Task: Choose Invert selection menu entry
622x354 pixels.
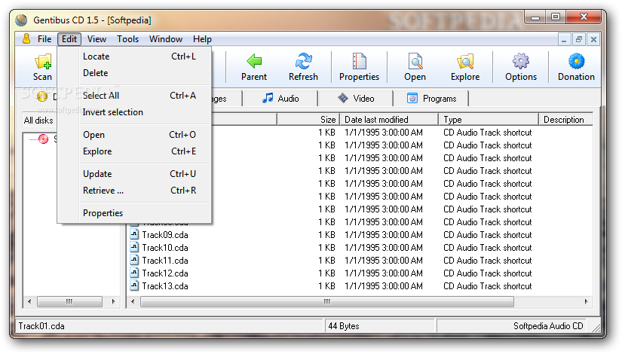Action: tap(134, 112)
